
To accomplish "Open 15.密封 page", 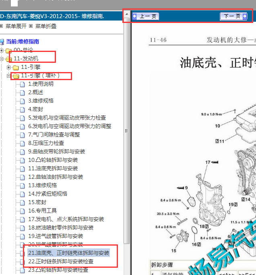I will click(x=37, y=202).
